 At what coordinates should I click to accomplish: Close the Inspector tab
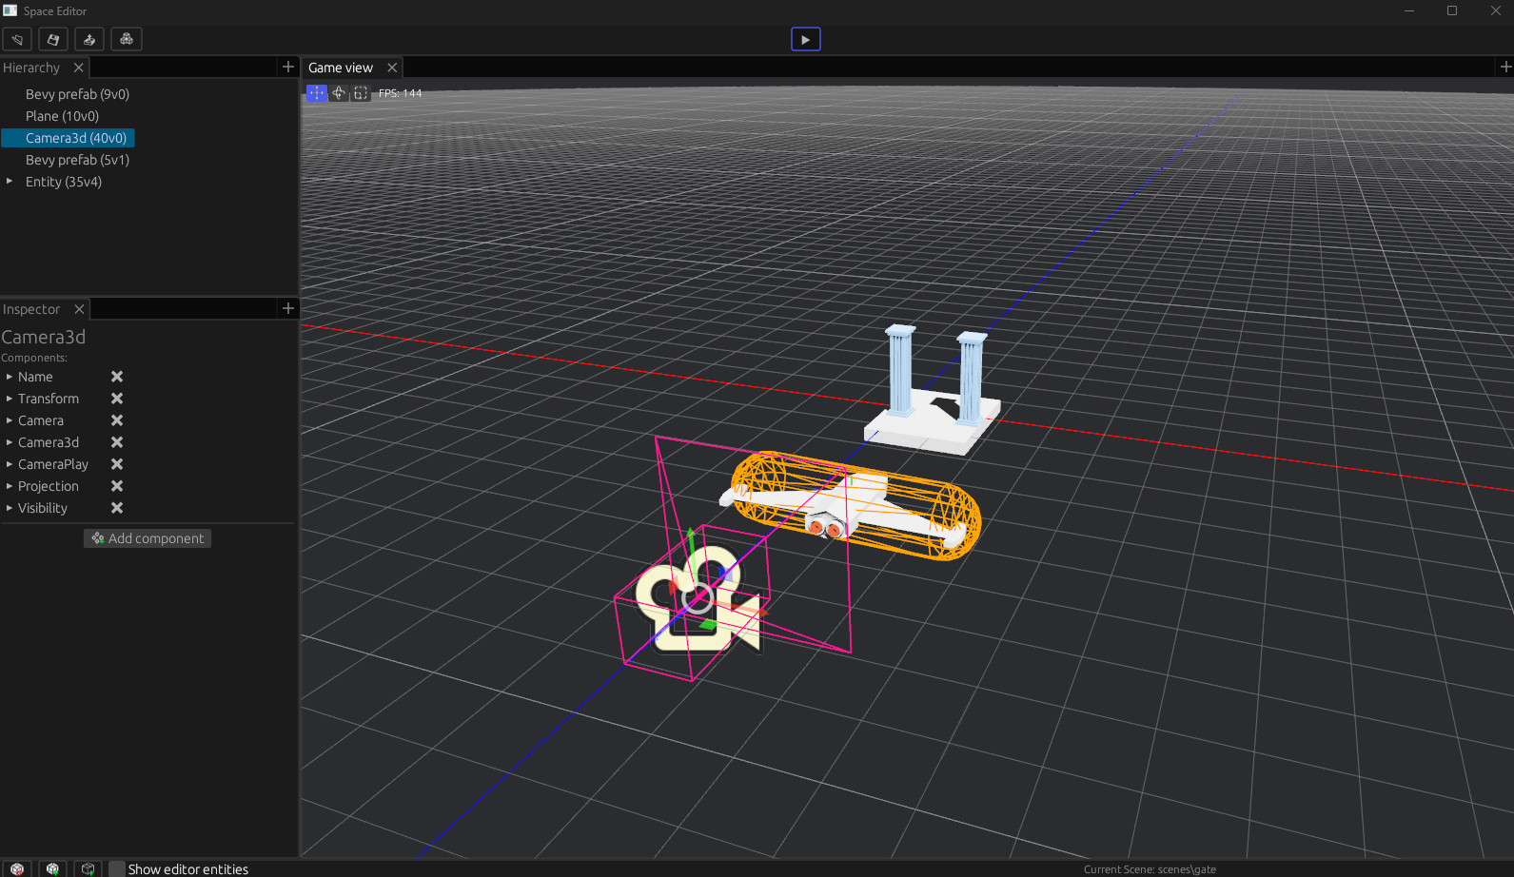click(x=80, y=309)
